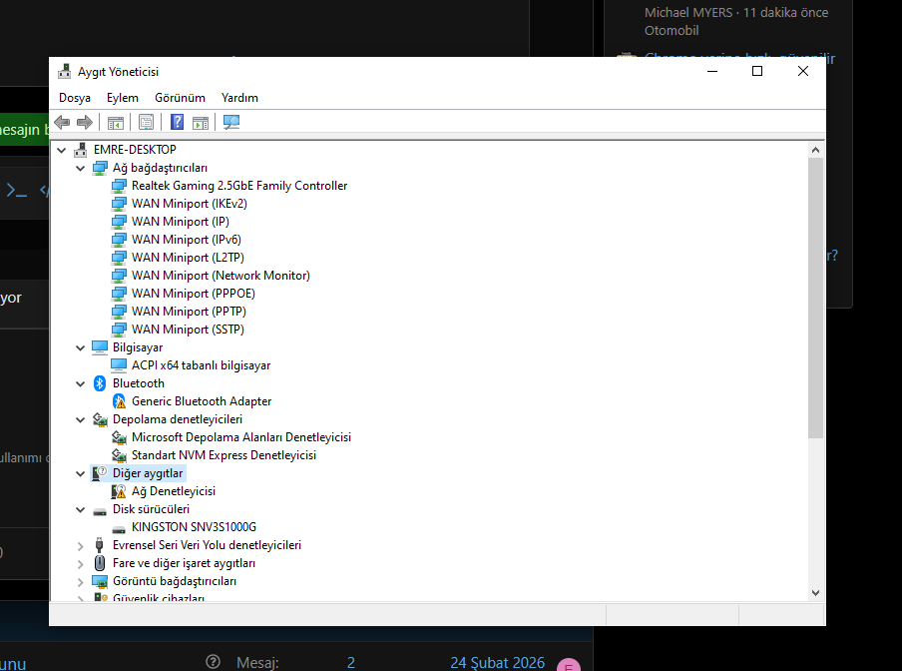Screen dimensions: 902x671
Task: Collapse the Bluetooth category
Action: point(81,383)
